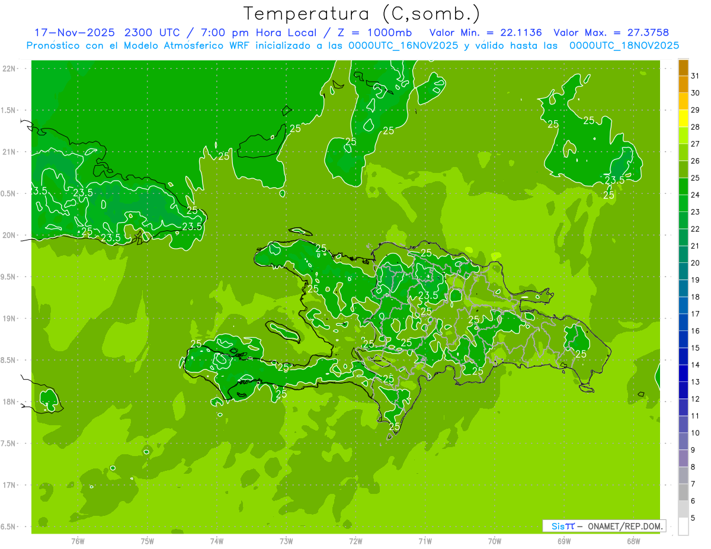This screenshot has width=711, height=549.
Task: Click the 'ONAMET/REP.DOM.' credit label
Action: coord(625,526)
